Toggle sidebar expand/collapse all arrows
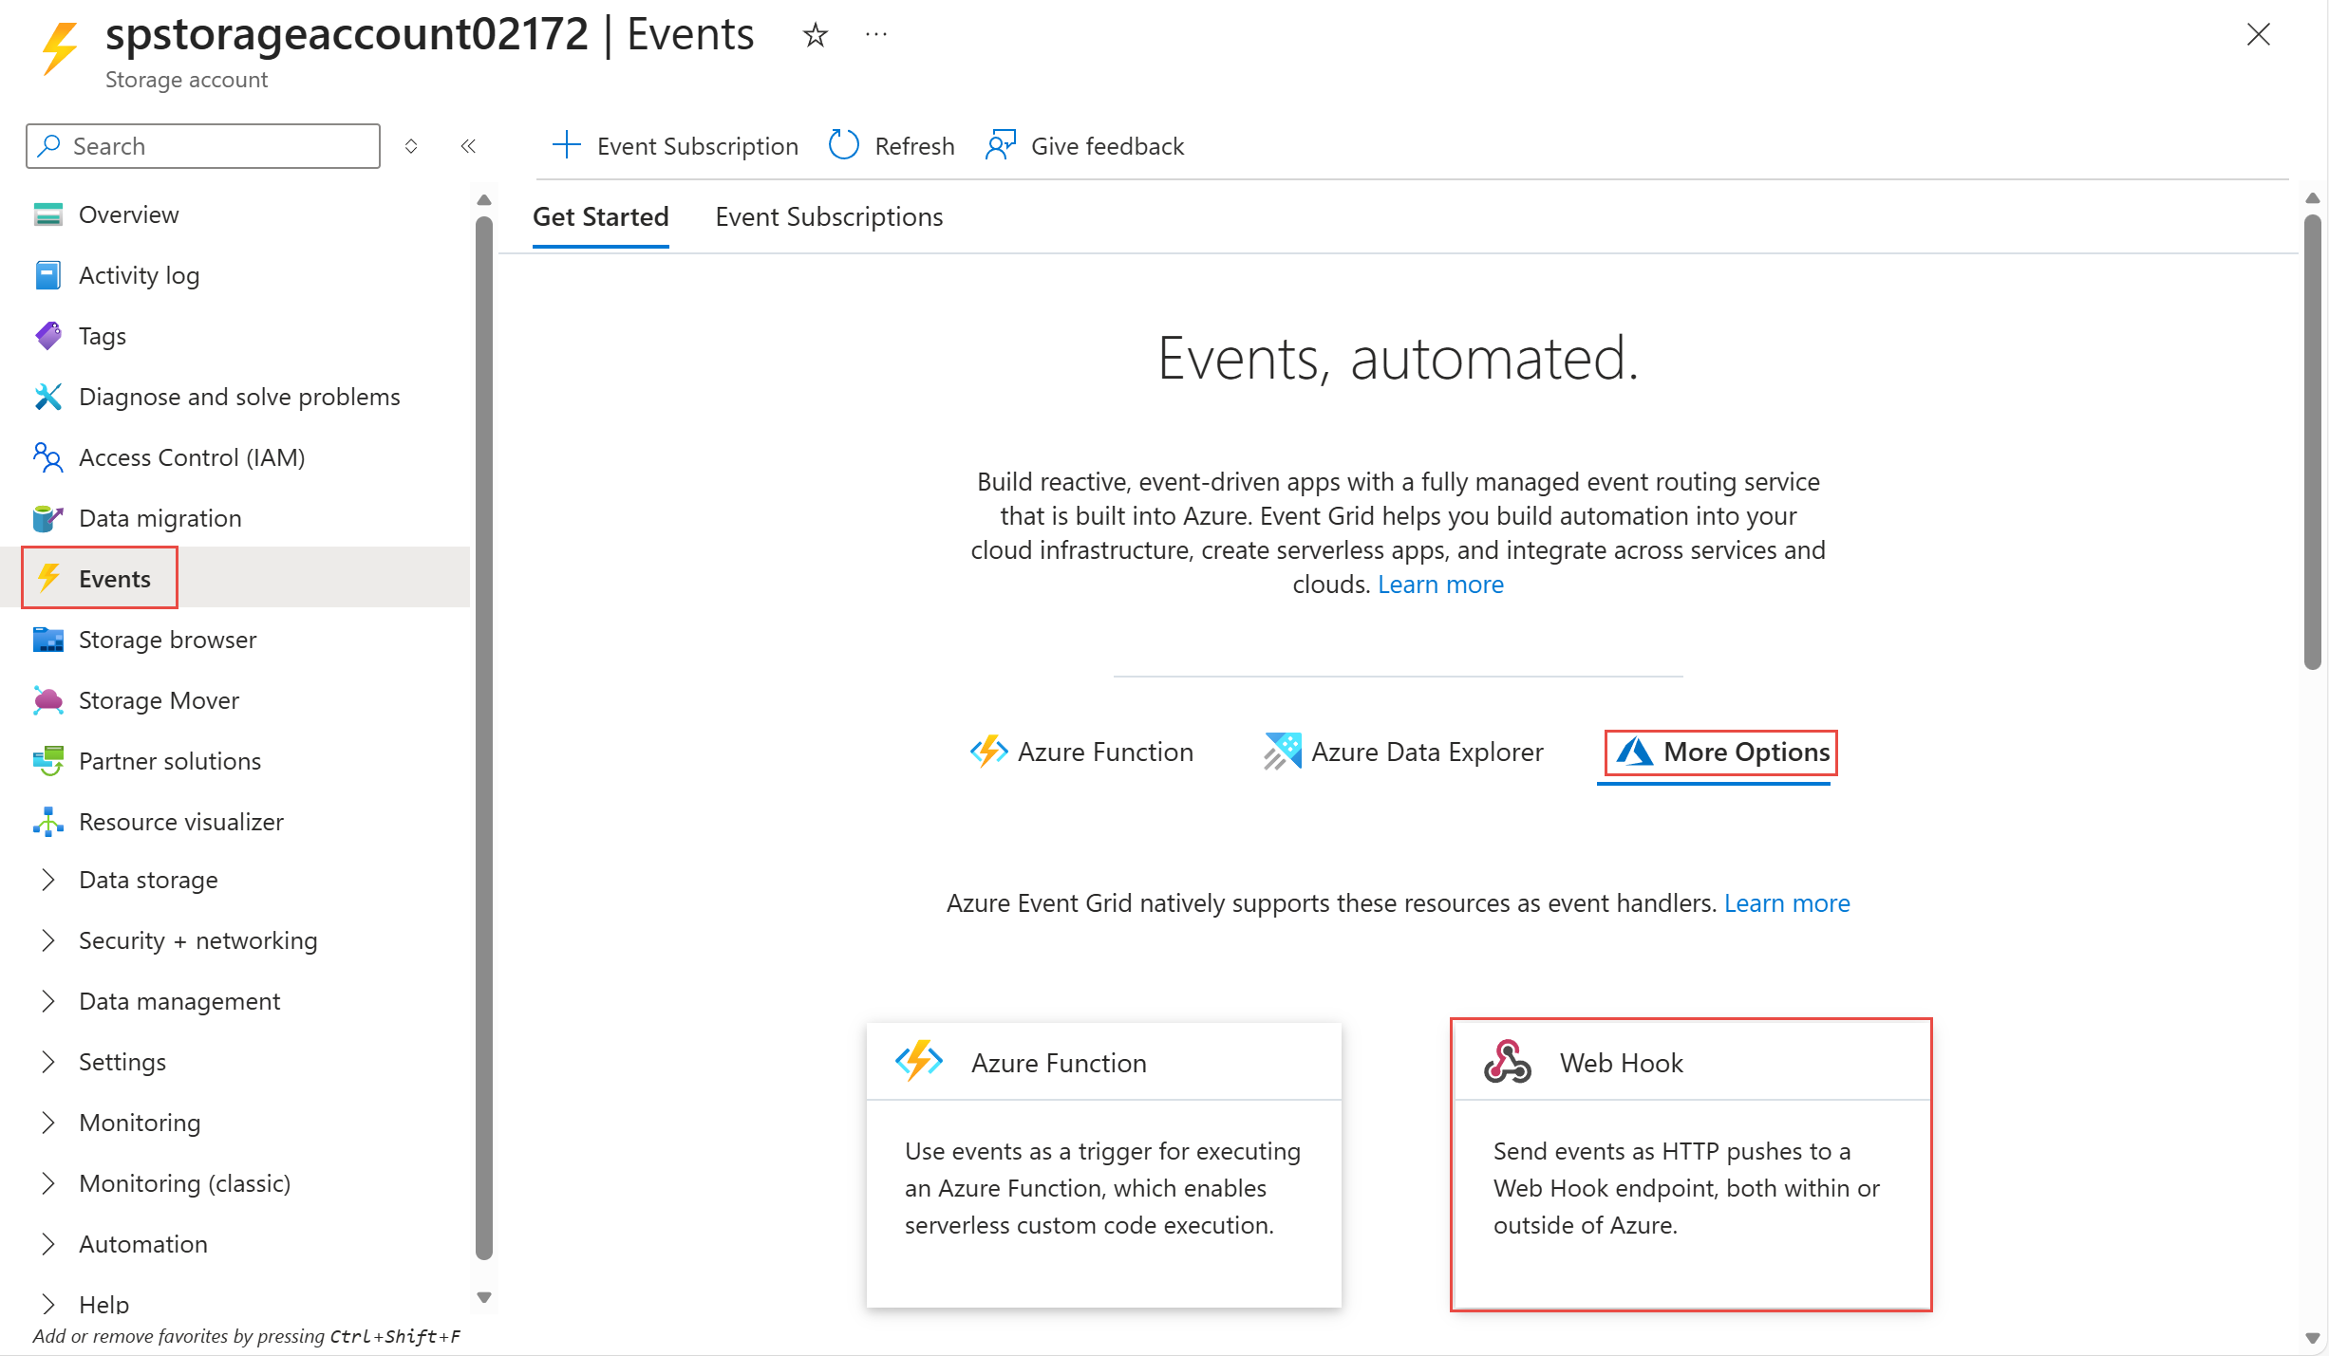Screen dimensions: 2329x1356 [411, 146]
